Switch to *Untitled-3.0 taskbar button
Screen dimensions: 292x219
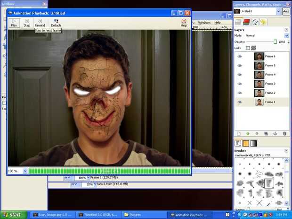coord(98,215)
